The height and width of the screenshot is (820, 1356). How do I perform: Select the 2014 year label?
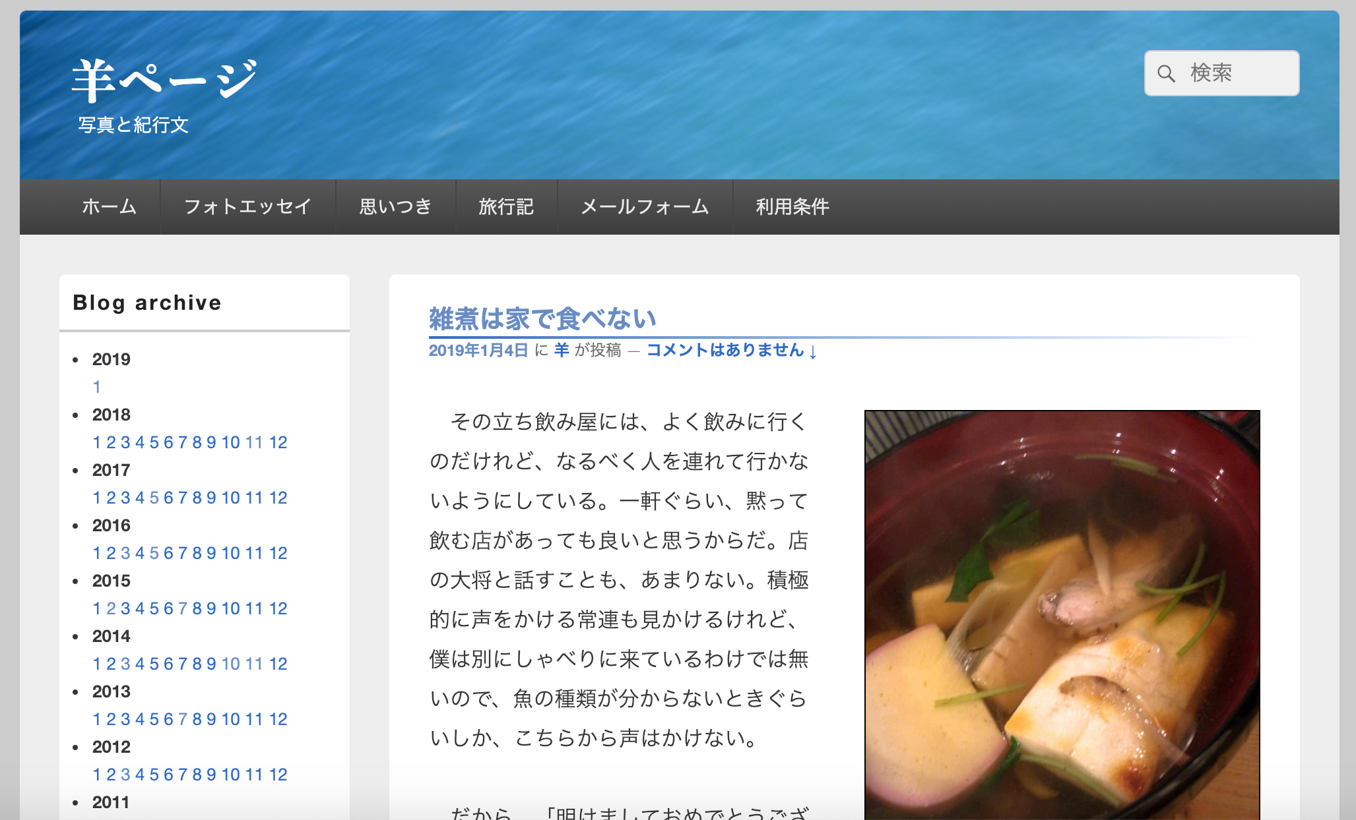[x=112, y=636]
